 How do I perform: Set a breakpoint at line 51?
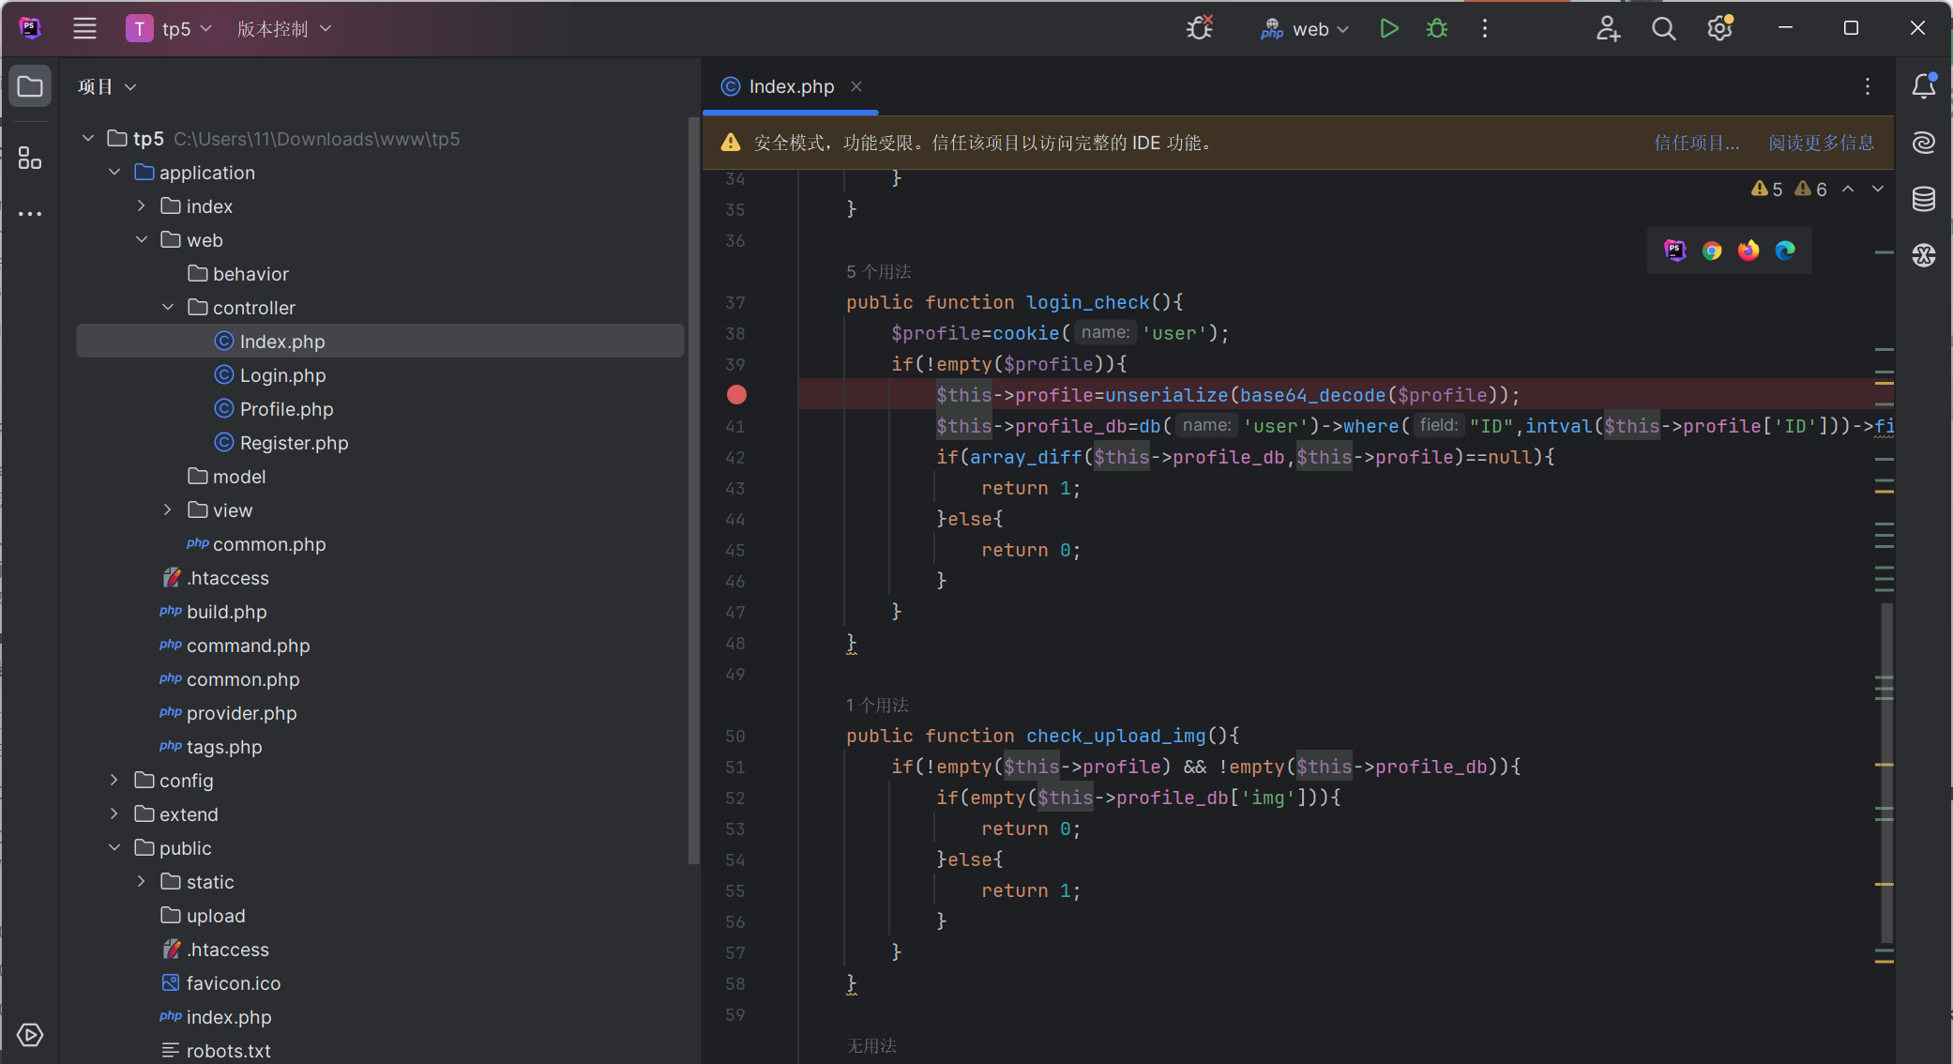(x=735, y=767)
